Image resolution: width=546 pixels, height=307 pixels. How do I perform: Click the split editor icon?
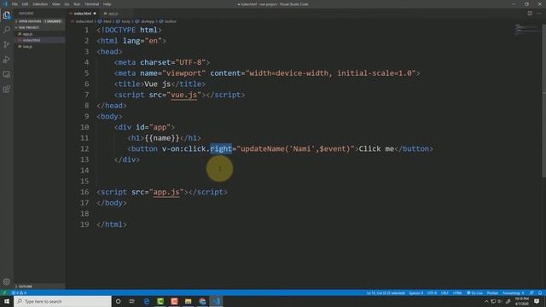(x=530, y=14)
